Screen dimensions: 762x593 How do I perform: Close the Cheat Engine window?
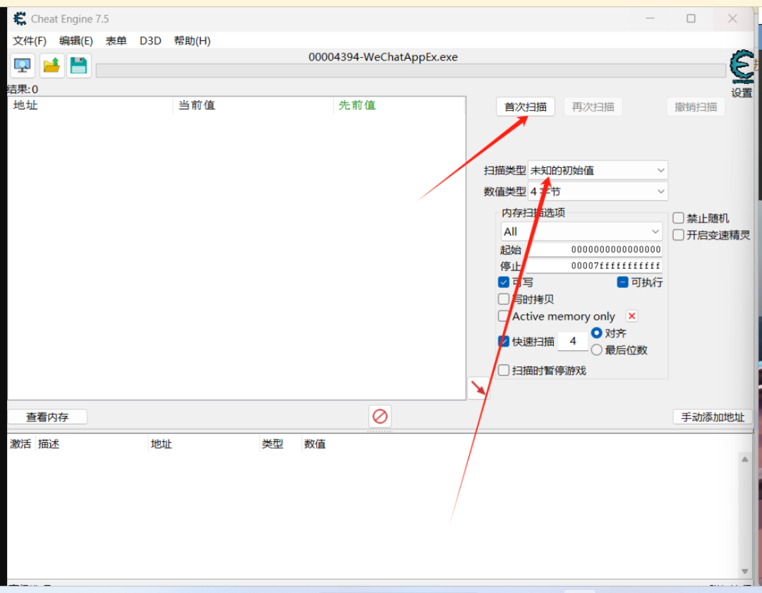(732, 18)
